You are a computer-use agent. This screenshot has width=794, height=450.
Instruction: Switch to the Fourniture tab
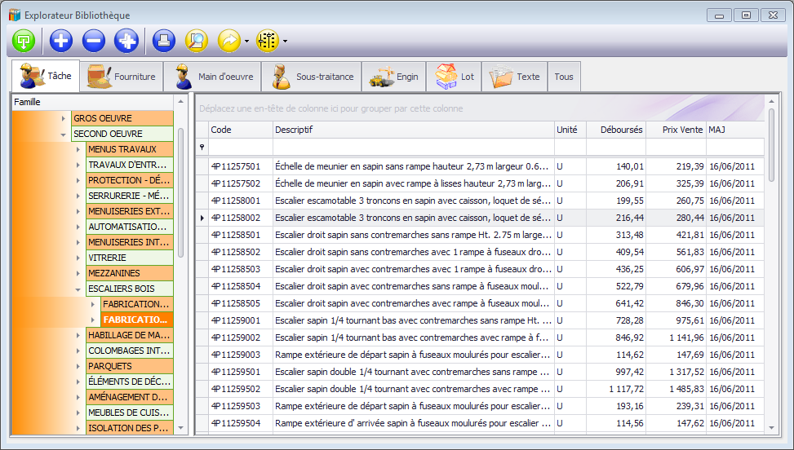122,77
